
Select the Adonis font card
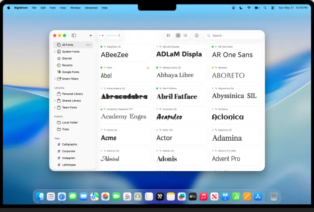180,157
